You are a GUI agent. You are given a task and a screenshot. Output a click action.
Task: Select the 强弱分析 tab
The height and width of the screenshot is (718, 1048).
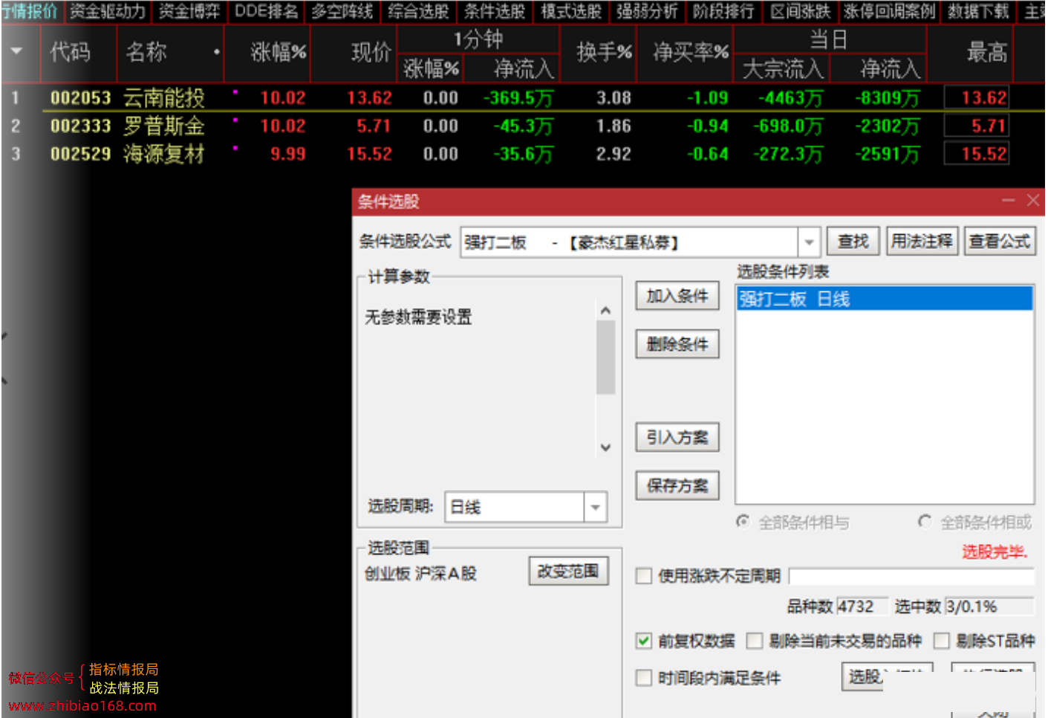[647, 11]
